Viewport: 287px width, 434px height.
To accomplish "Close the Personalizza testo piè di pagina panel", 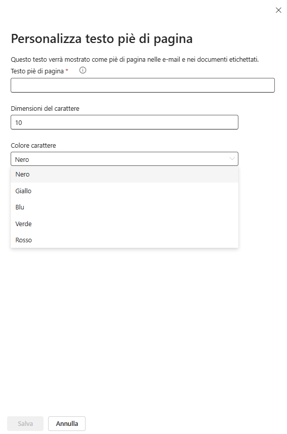I will point(278,10).
